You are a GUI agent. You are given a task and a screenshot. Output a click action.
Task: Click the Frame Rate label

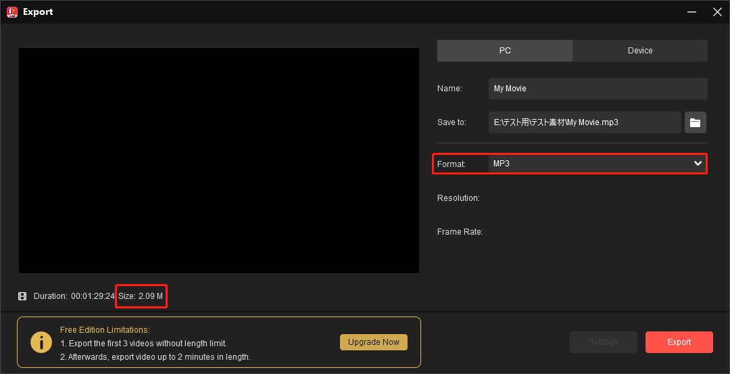tap(460, 232)
